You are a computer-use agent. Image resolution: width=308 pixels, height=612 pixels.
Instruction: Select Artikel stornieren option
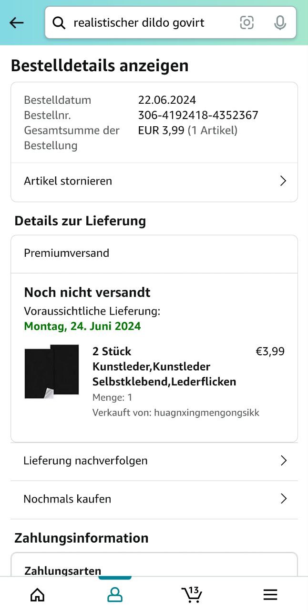pos(68,181)
